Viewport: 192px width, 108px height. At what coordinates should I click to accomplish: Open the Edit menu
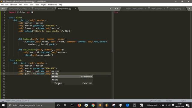coord(7,5)
